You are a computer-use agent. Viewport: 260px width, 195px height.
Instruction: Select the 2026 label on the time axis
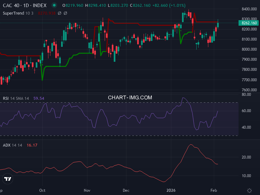(170, 190)
